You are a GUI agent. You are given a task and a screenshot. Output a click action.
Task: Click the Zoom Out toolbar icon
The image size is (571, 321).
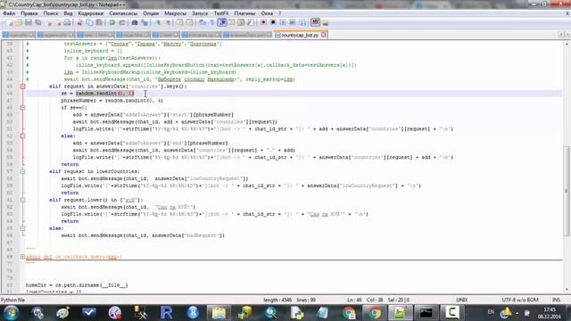[169, 22]
